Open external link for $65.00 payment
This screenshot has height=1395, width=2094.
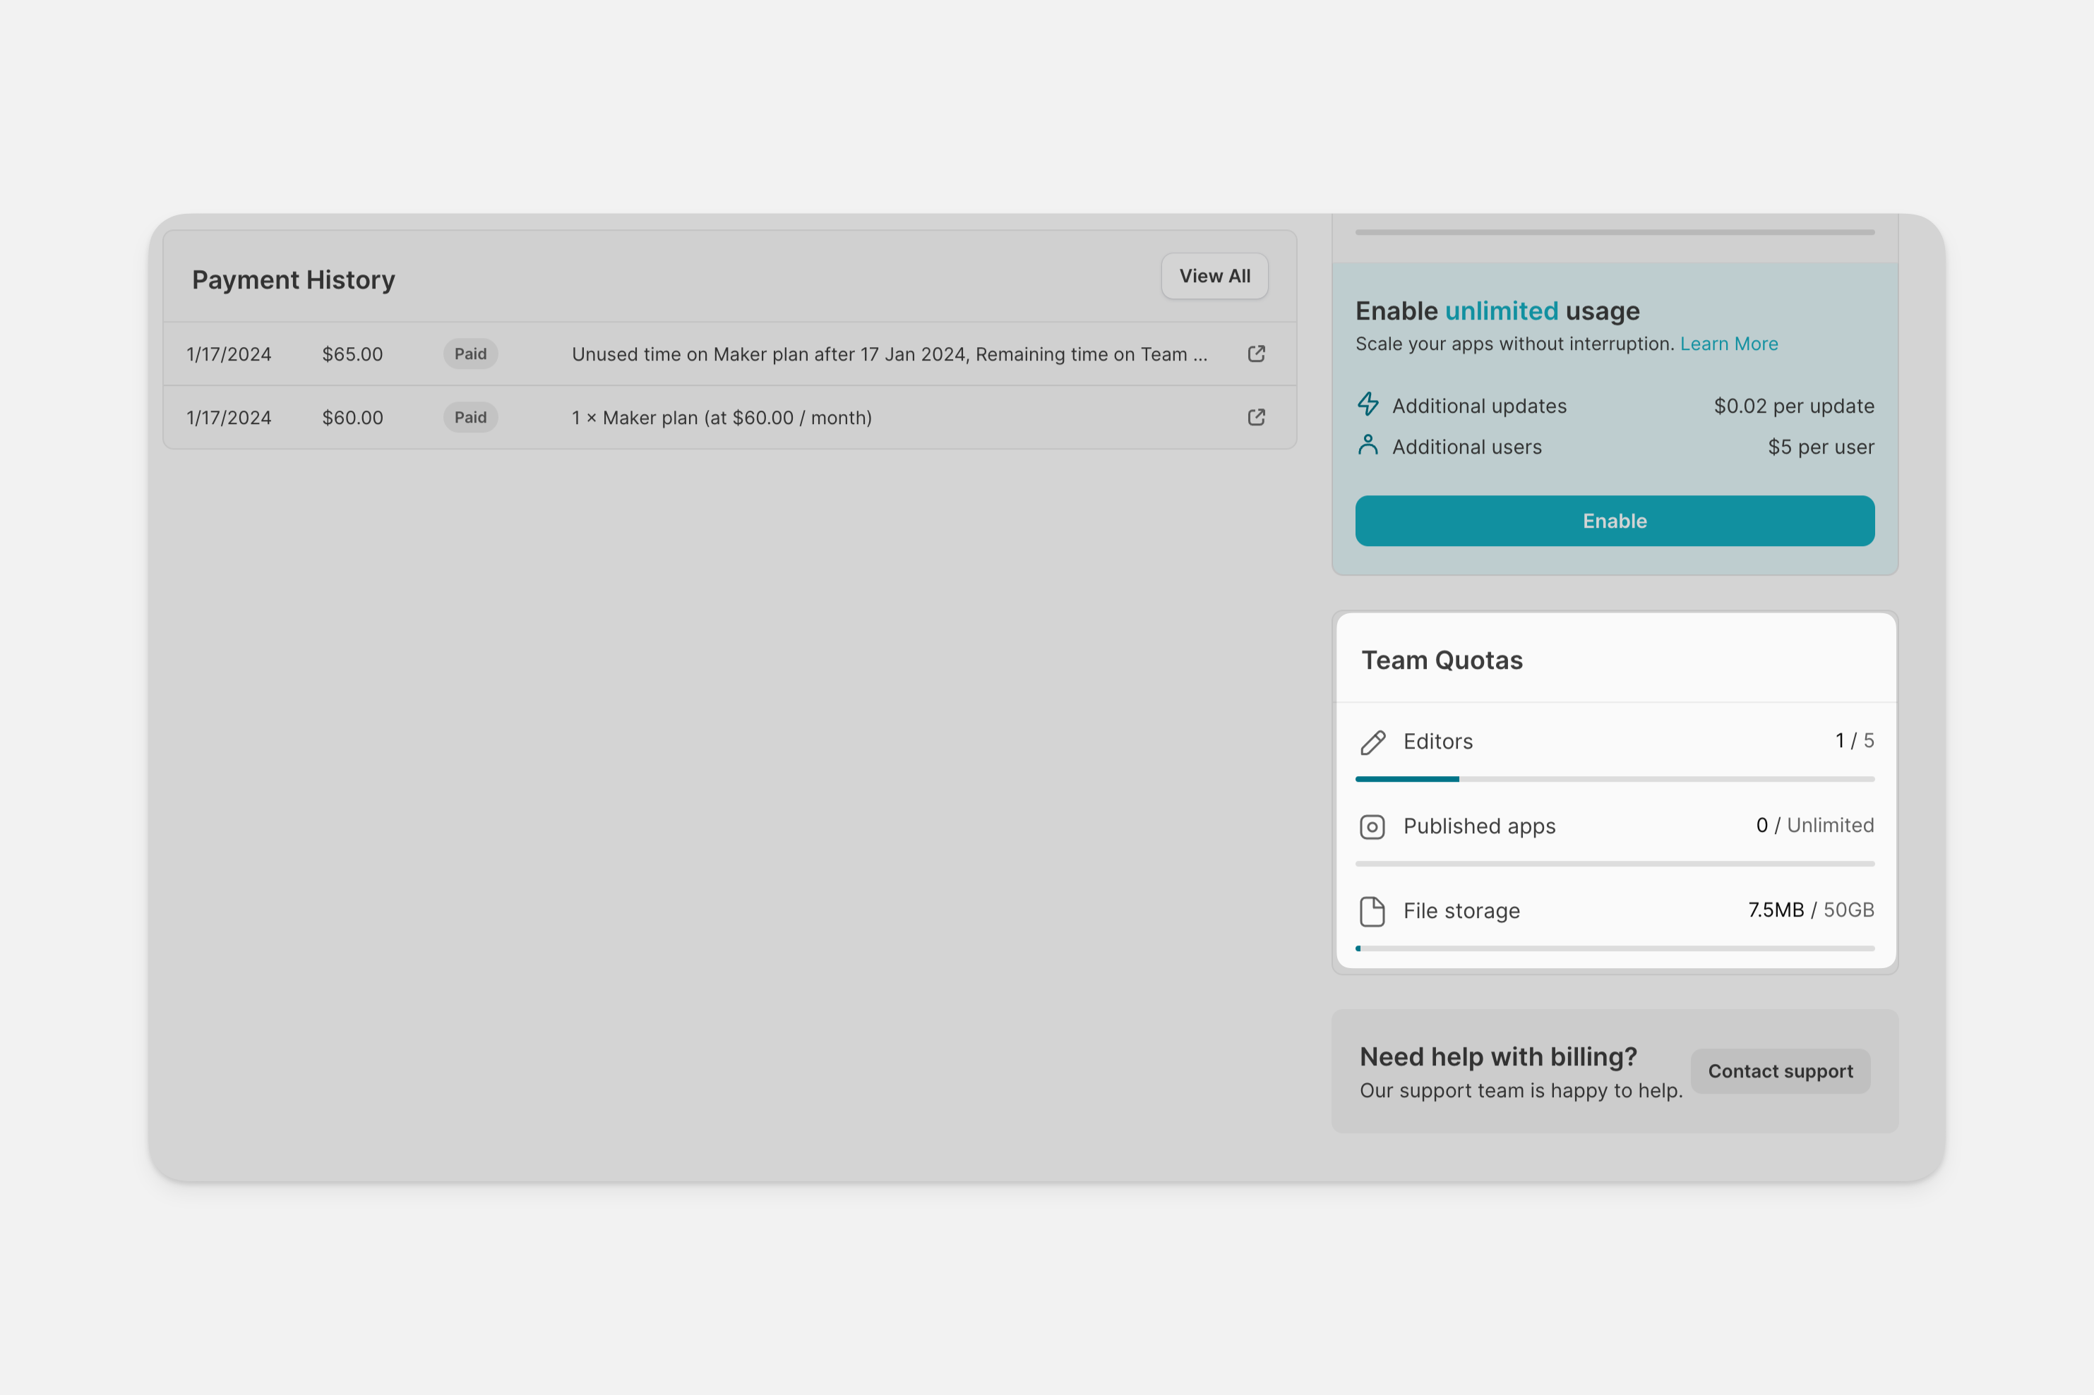[x=1256, y=354]
